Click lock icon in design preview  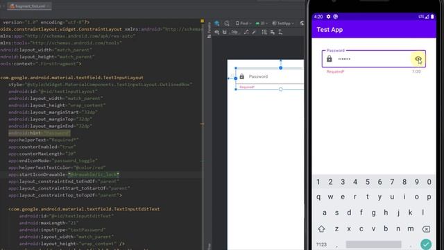pyautogui.click(x=242, y=76)
